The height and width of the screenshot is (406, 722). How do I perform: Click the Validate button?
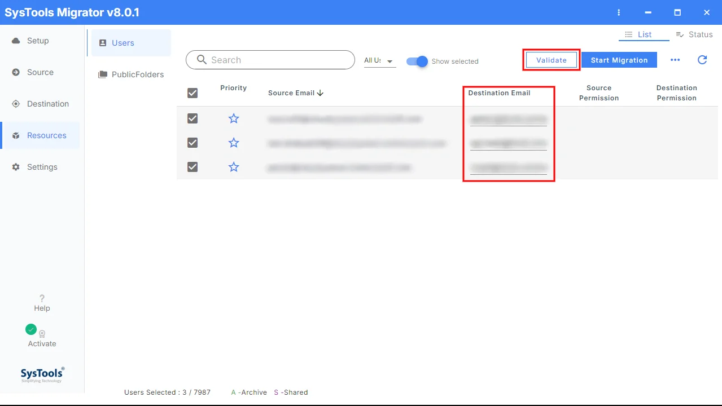pos(552,60)
